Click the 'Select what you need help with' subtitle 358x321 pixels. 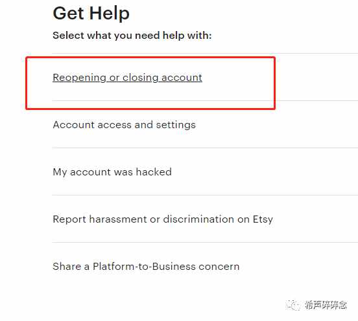[x=132, y=36]
